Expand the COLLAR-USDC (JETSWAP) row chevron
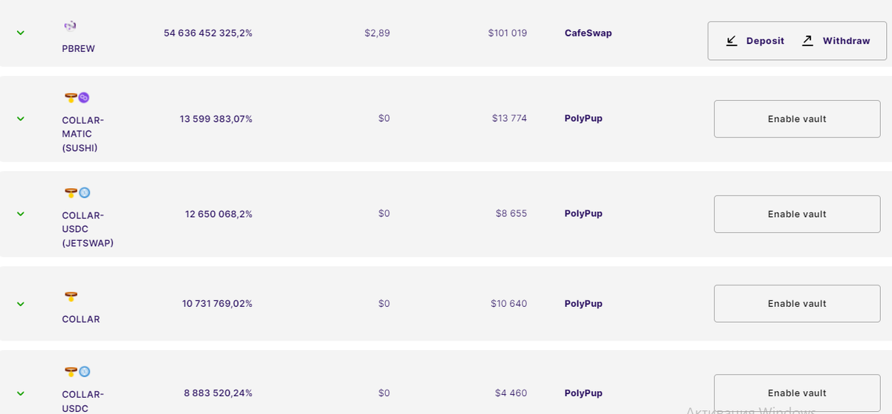 coord(21,214)
